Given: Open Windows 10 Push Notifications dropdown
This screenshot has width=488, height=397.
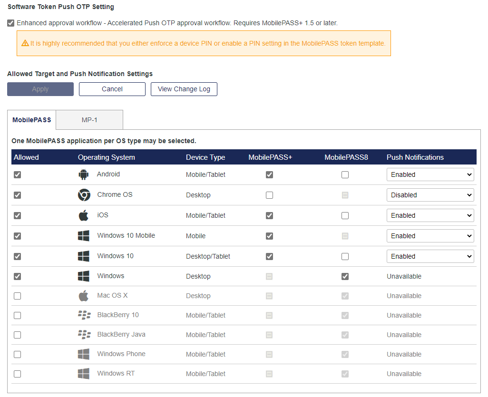Looking at the screenshot, I should [x=430, y=256].
